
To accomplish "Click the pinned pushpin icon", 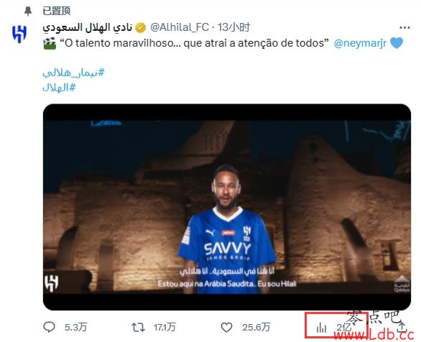I will (28, 11).
